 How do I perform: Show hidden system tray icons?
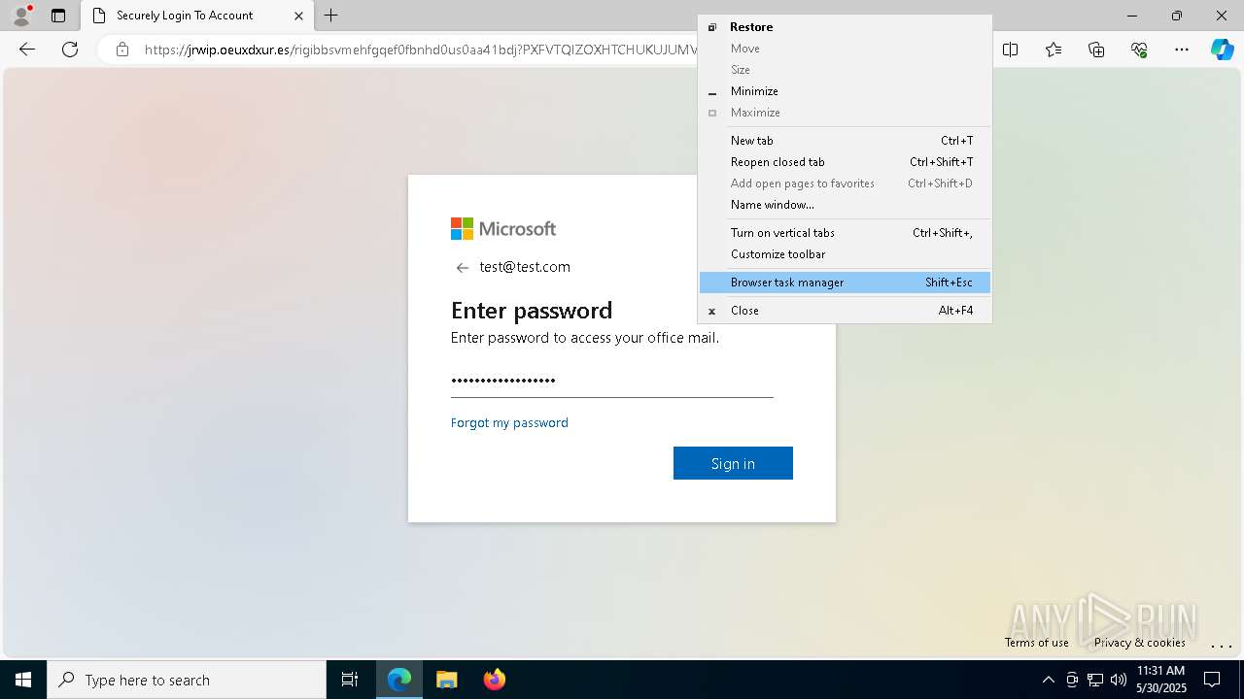click(x=1048, y=680)
